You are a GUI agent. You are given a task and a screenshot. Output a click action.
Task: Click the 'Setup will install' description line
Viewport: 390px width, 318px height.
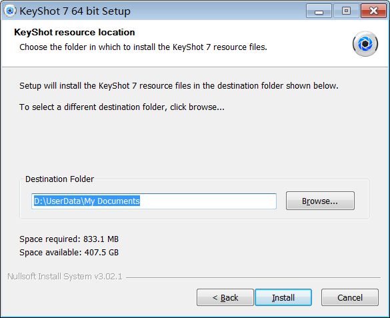(x=179, y=86)
